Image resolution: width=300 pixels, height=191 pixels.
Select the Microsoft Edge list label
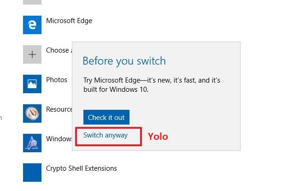coord(69,21)
